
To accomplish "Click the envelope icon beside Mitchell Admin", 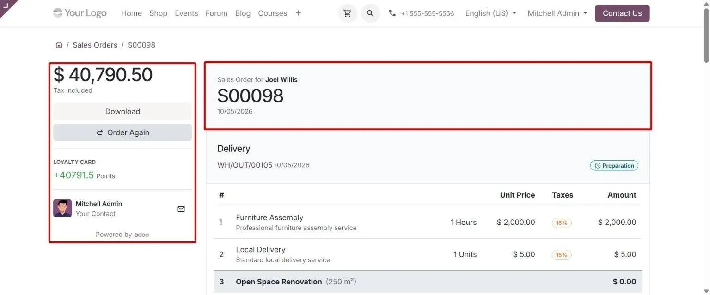I will pyautogui.click(x=181, y=209).
